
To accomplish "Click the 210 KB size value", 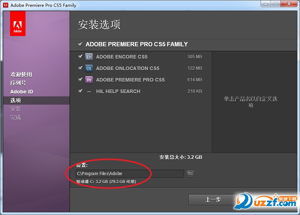I will pos(194,91).
